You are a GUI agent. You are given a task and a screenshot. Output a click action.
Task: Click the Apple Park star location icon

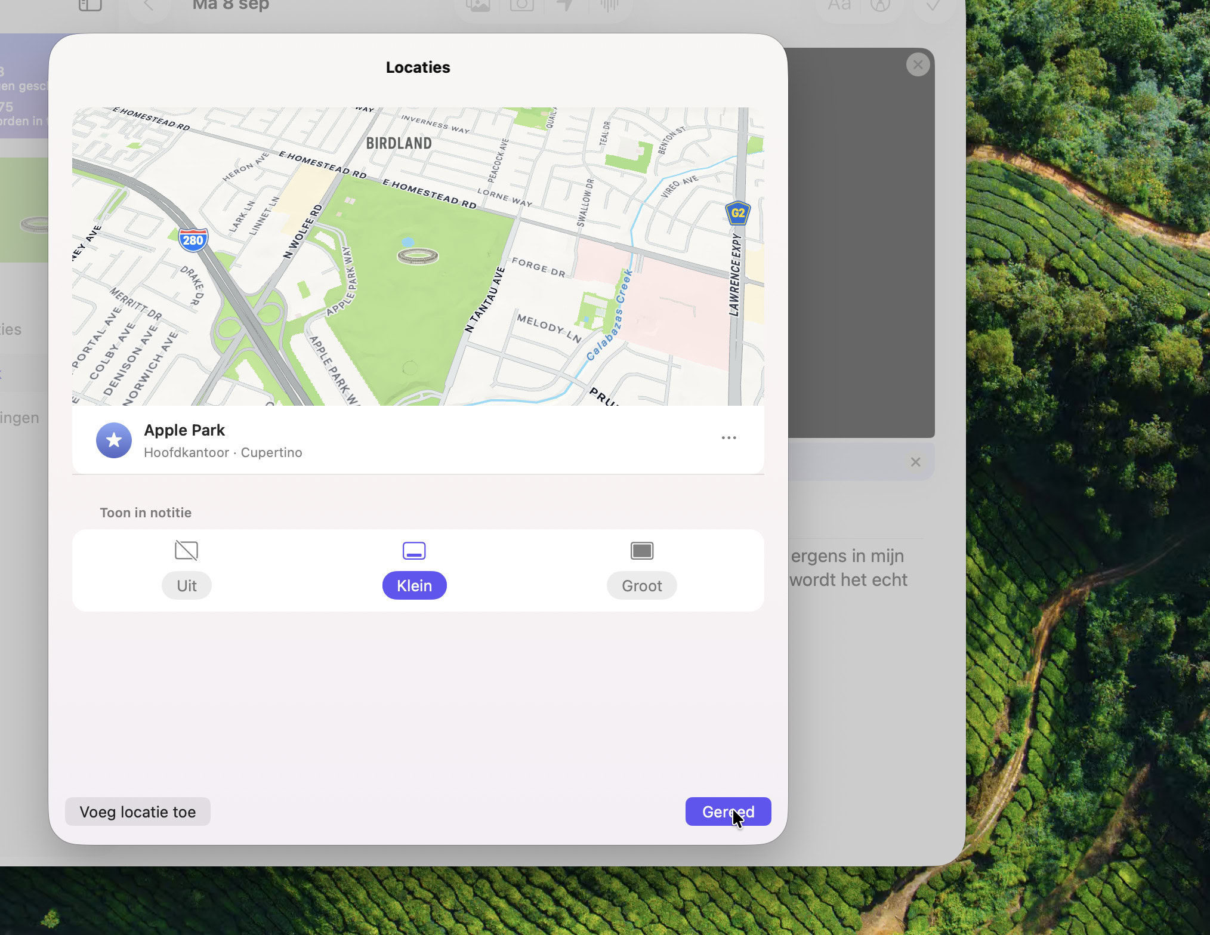[x=114, y=440]
